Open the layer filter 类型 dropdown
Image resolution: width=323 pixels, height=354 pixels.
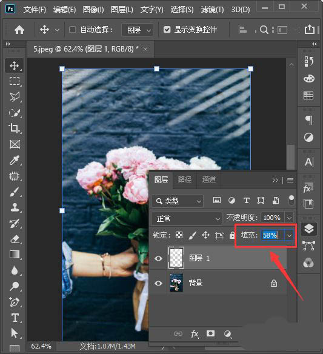(x=178, y=201)
